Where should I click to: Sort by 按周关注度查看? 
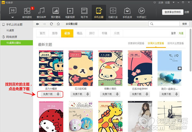156,43
